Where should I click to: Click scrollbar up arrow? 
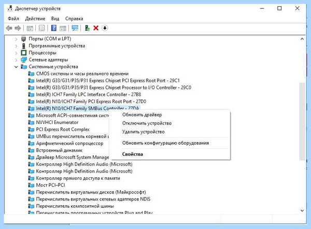tap(302, 39)
